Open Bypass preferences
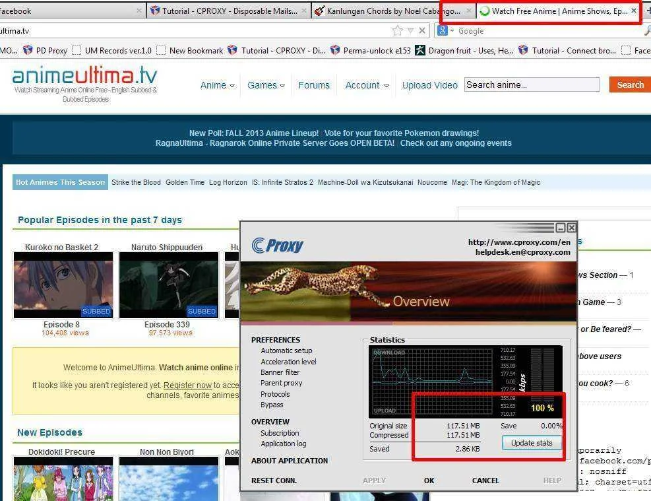 coord(272,405)
